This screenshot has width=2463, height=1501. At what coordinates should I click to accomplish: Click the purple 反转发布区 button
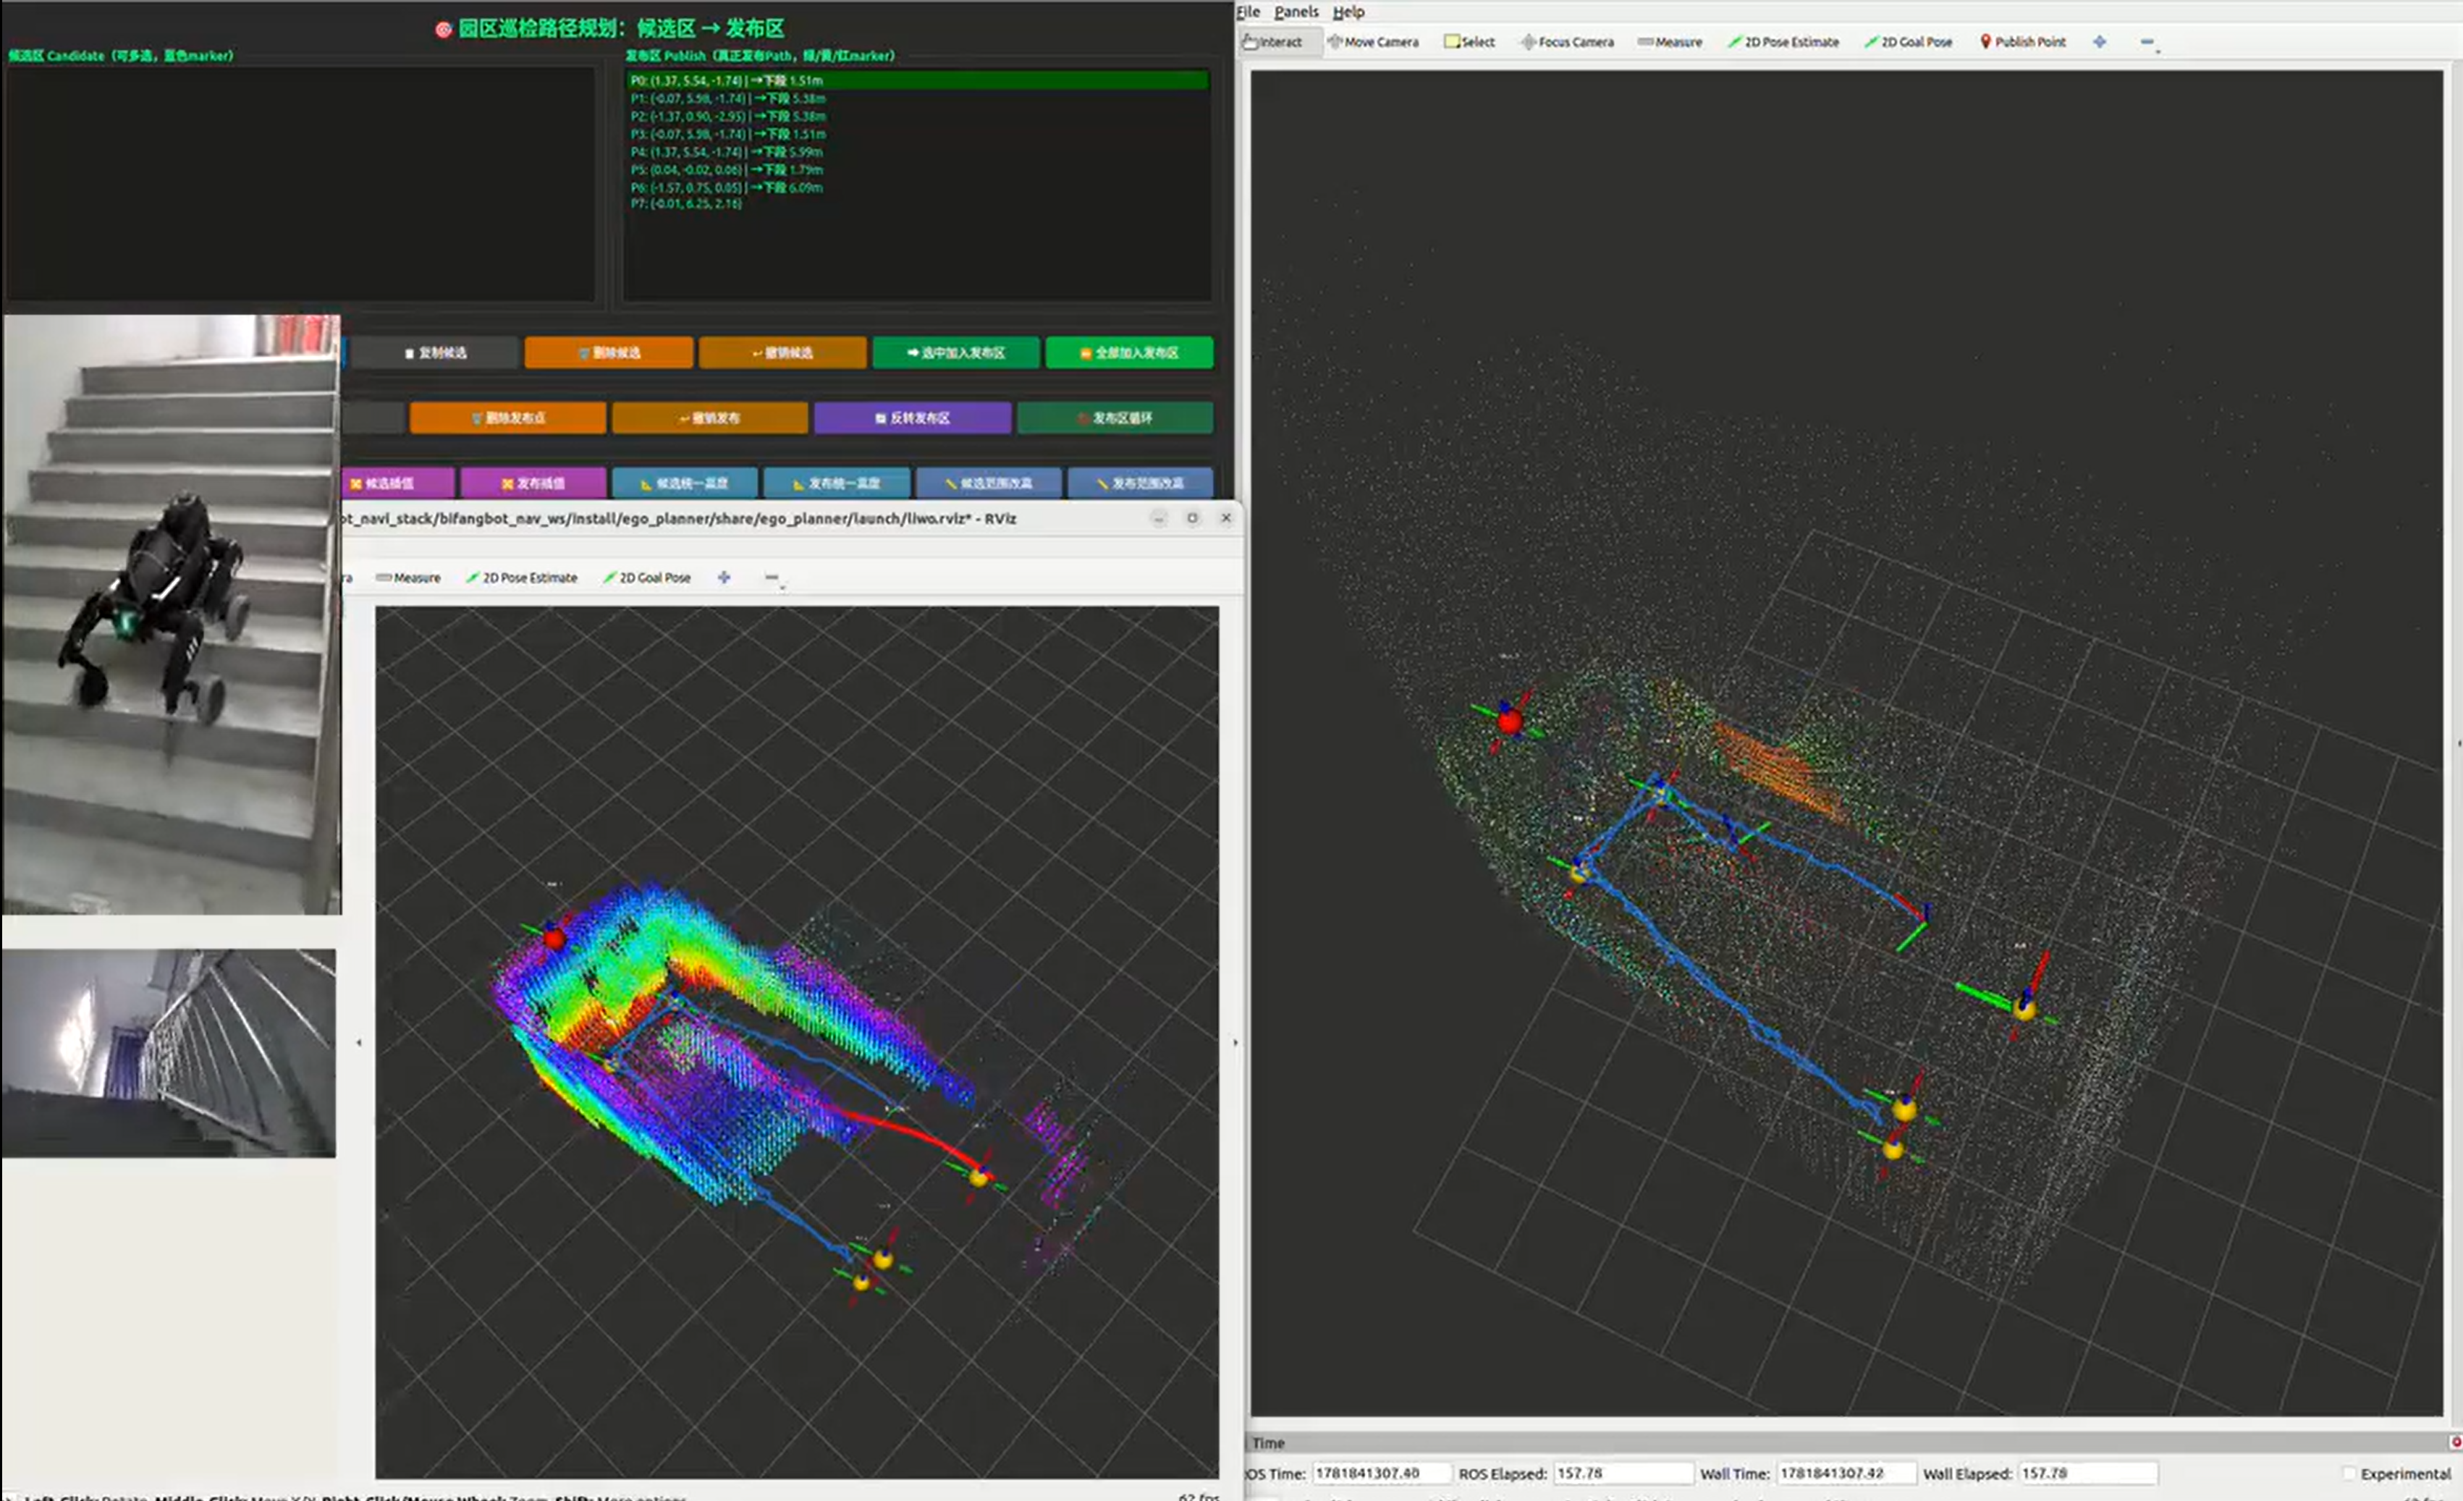(x=913, y=418)
